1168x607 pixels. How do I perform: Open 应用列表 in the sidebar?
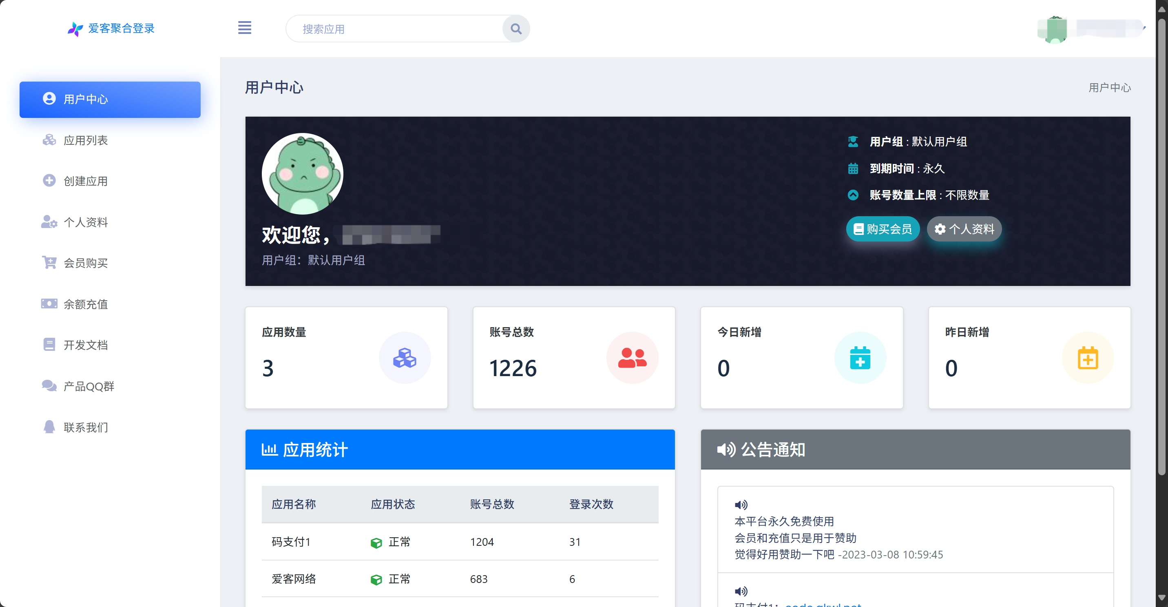coord(110,140)
